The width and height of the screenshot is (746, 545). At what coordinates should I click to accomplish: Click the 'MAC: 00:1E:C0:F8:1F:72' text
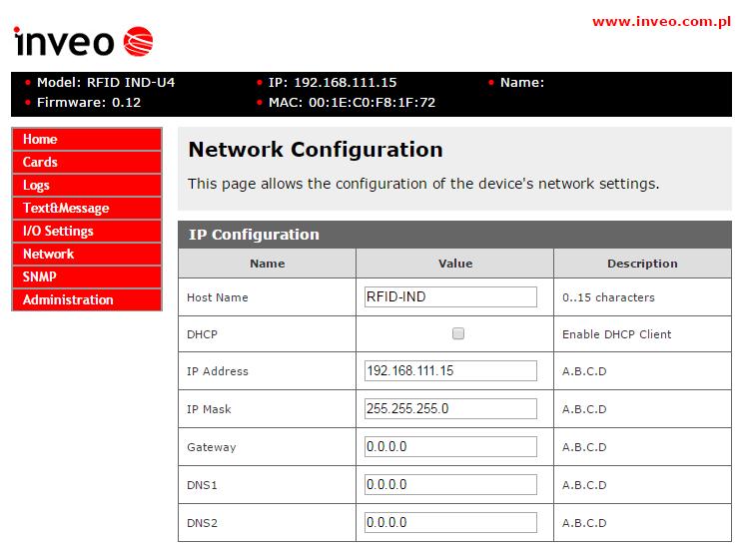353,103
